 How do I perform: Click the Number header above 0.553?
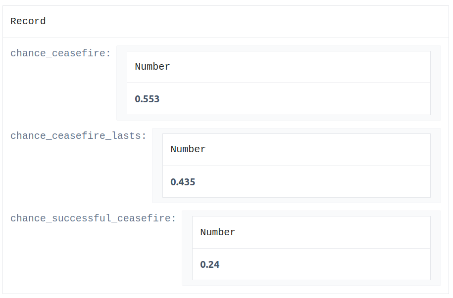coord(152,67)
